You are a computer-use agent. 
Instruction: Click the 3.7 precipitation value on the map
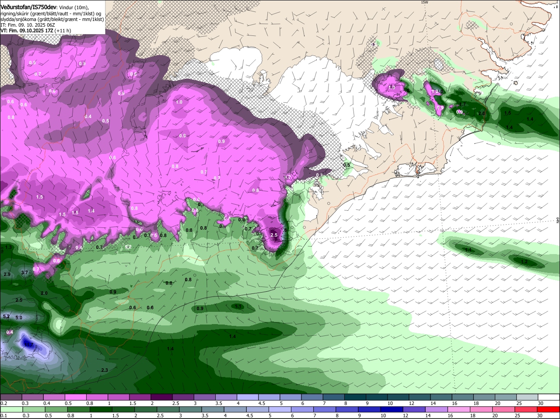coord(24,272)
